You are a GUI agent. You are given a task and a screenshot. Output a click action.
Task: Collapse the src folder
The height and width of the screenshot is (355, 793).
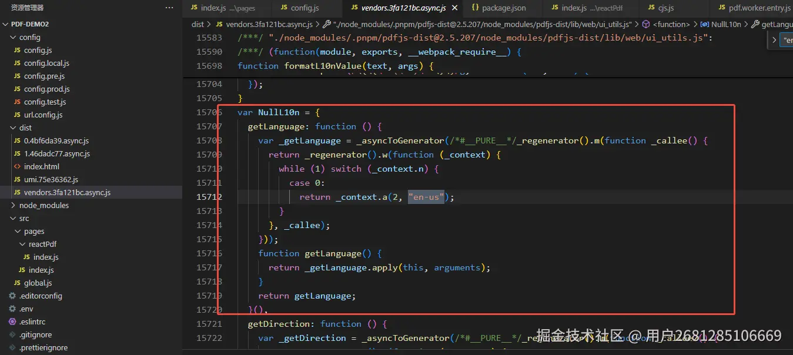14,219
